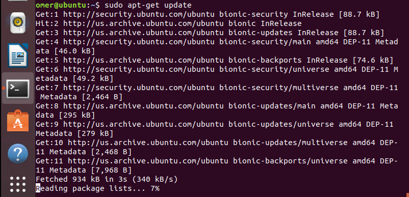
Task: Open Ubuntu Software center
Action: coord(18,121)
